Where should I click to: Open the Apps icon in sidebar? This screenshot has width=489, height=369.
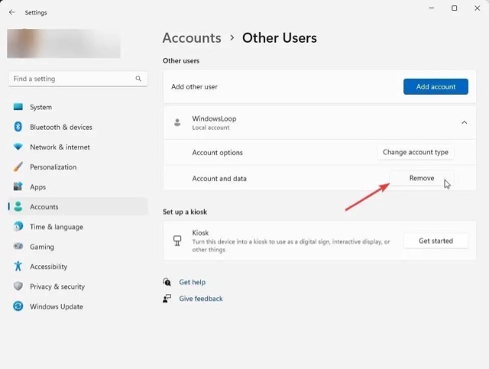click(18, 186)
